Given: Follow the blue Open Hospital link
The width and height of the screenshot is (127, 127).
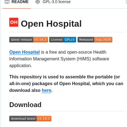Looking at the screenshot, I should point(24,52).
